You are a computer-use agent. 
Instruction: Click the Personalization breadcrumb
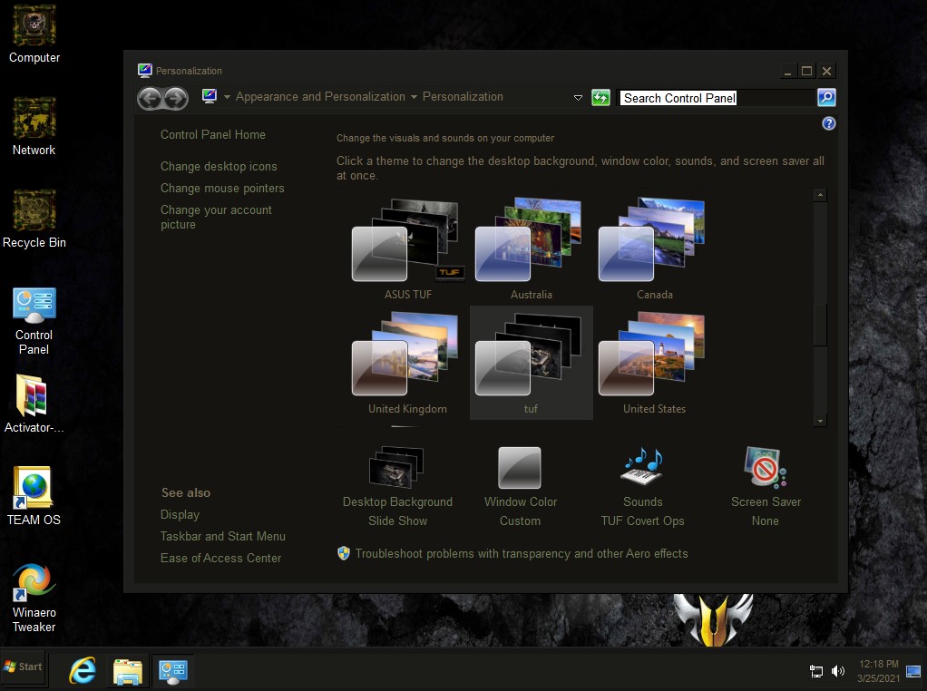click(463, 97)
